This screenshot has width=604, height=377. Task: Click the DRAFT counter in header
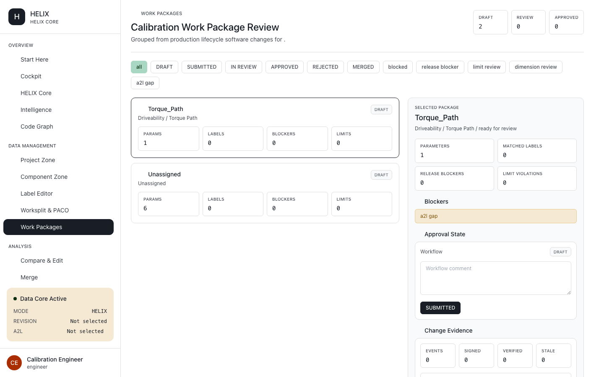click(490, 22)
